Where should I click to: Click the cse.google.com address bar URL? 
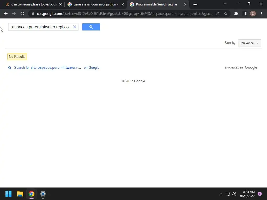(124, 14)
